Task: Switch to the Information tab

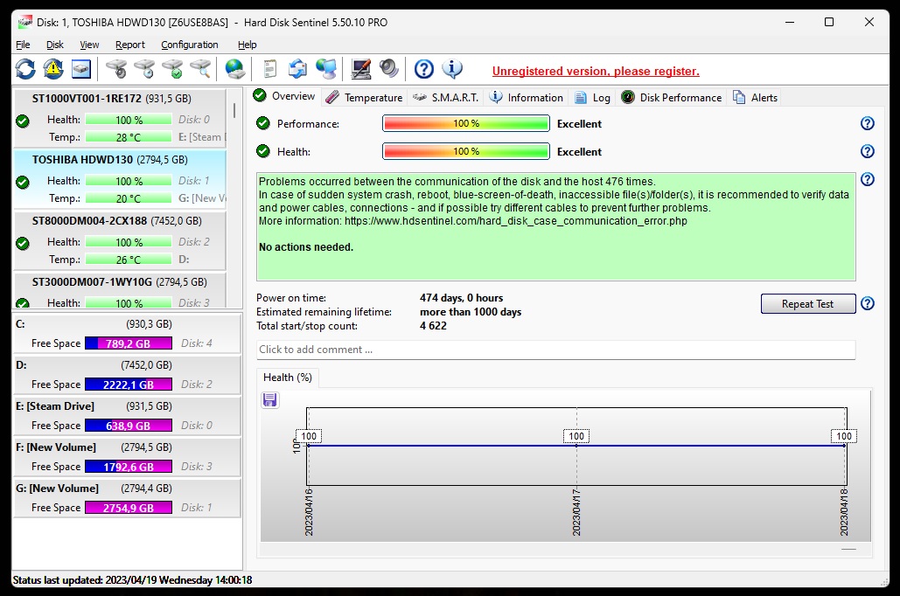Action: tap(526, 98)
